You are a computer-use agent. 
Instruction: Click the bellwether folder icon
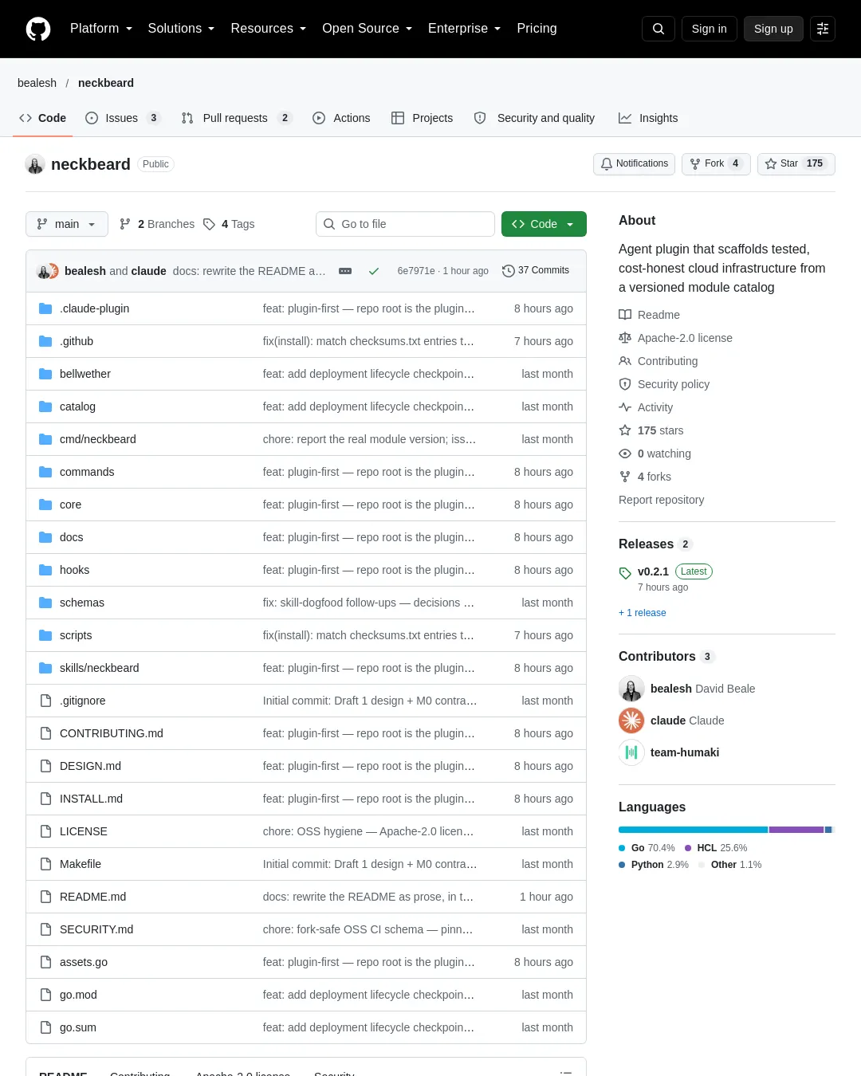click(x=45, y=374)
